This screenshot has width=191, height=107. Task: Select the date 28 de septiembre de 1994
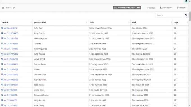click(101, 75)
